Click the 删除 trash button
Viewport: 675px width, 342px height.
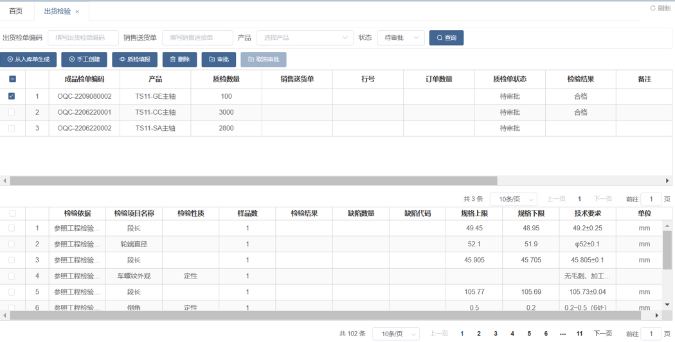179,59
